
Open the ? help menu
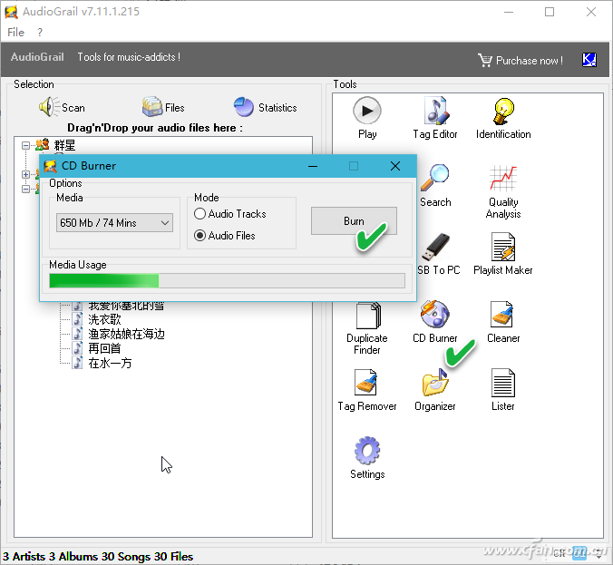pos(40,32)
